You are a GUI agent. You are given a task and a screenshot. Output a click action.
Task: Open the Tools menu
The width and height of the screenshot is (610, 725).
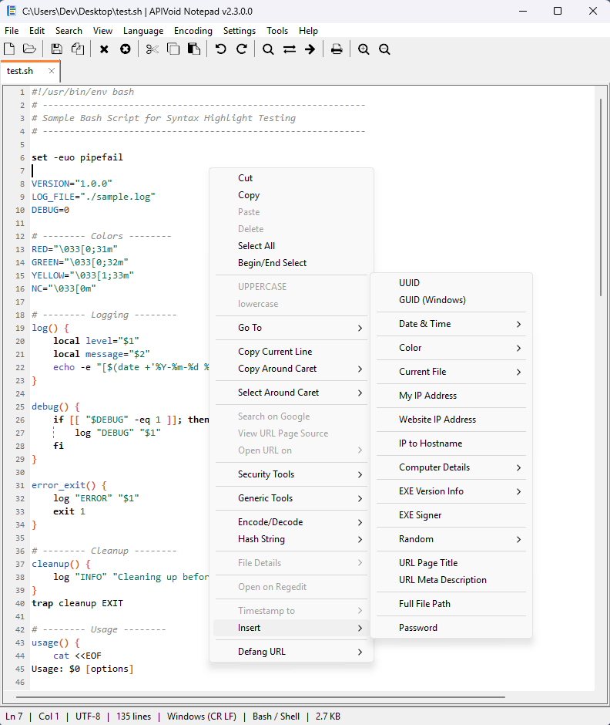[277, 31]
